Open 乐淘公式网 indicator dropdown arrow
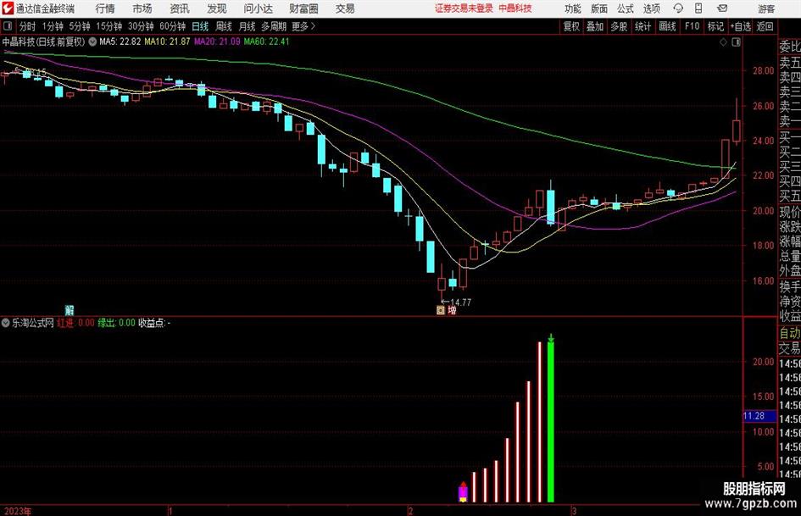 coord(6,323)
